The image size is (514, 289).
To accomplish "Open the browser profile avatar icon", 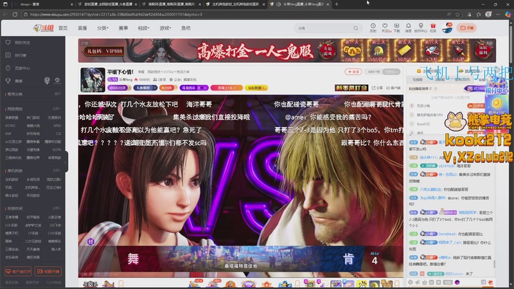I will pos(488,14).
